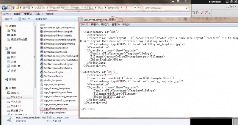The width and height of the screenshot is (238, 125).
Task: Select the Program Files breadcrumb segment
Action: (x=58, y=8)
